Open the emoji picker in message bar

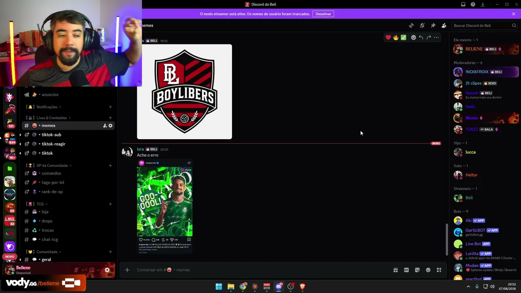[428, 270]
